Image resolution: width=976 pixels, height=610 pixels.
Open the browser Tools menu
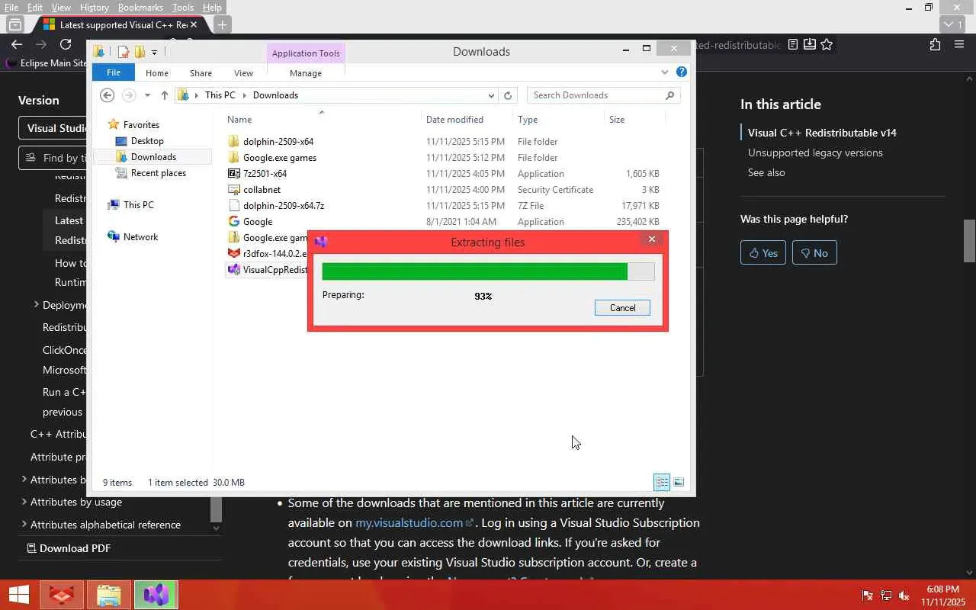182,8
